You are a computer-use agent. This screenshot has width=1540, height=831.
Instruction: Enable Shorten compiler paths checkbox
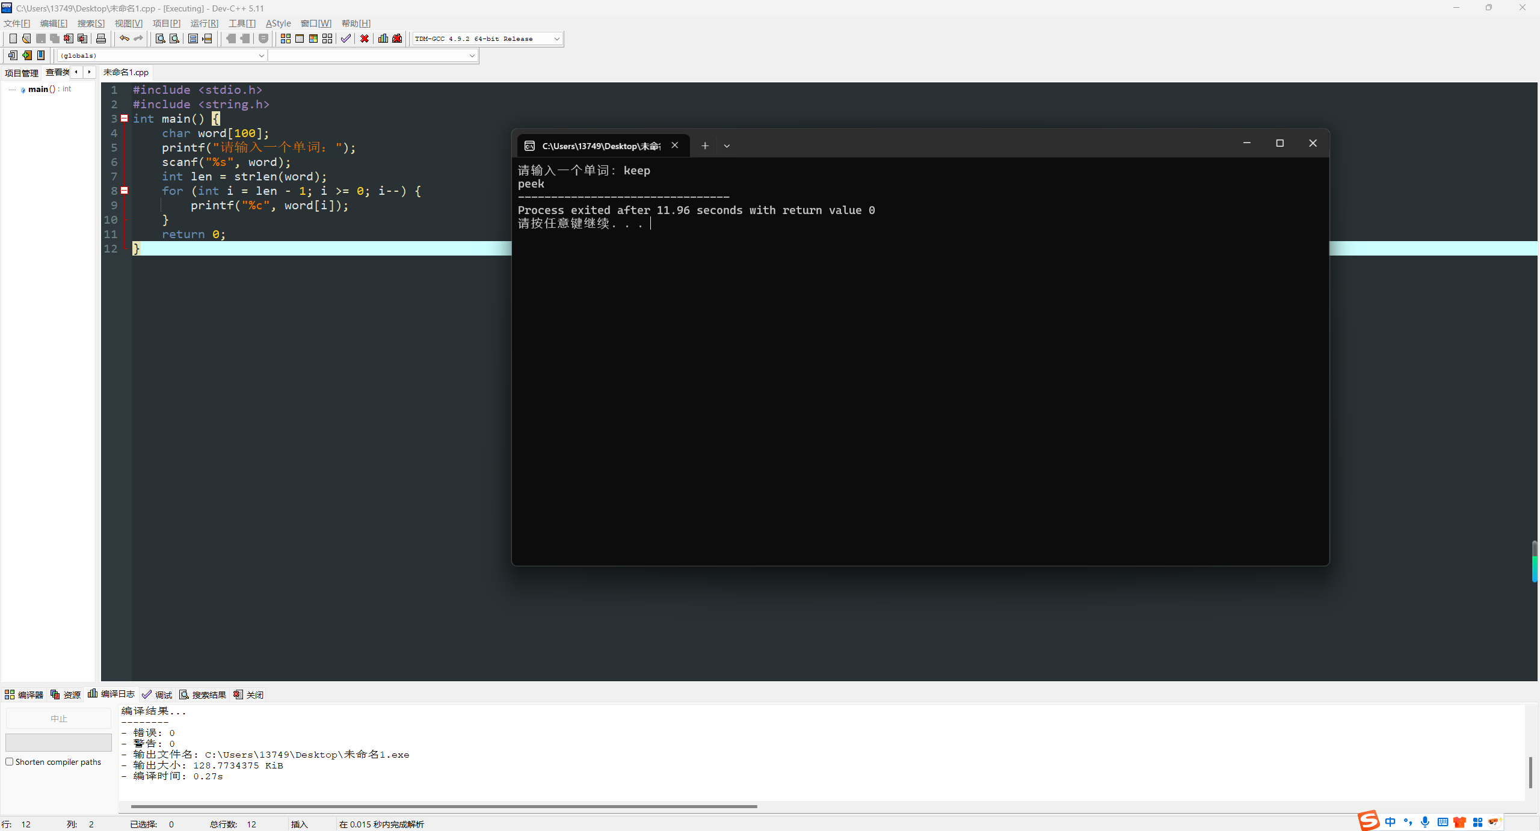tap(10, 761)
